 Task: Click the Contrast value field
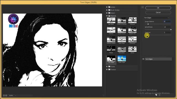coord(167,32)
